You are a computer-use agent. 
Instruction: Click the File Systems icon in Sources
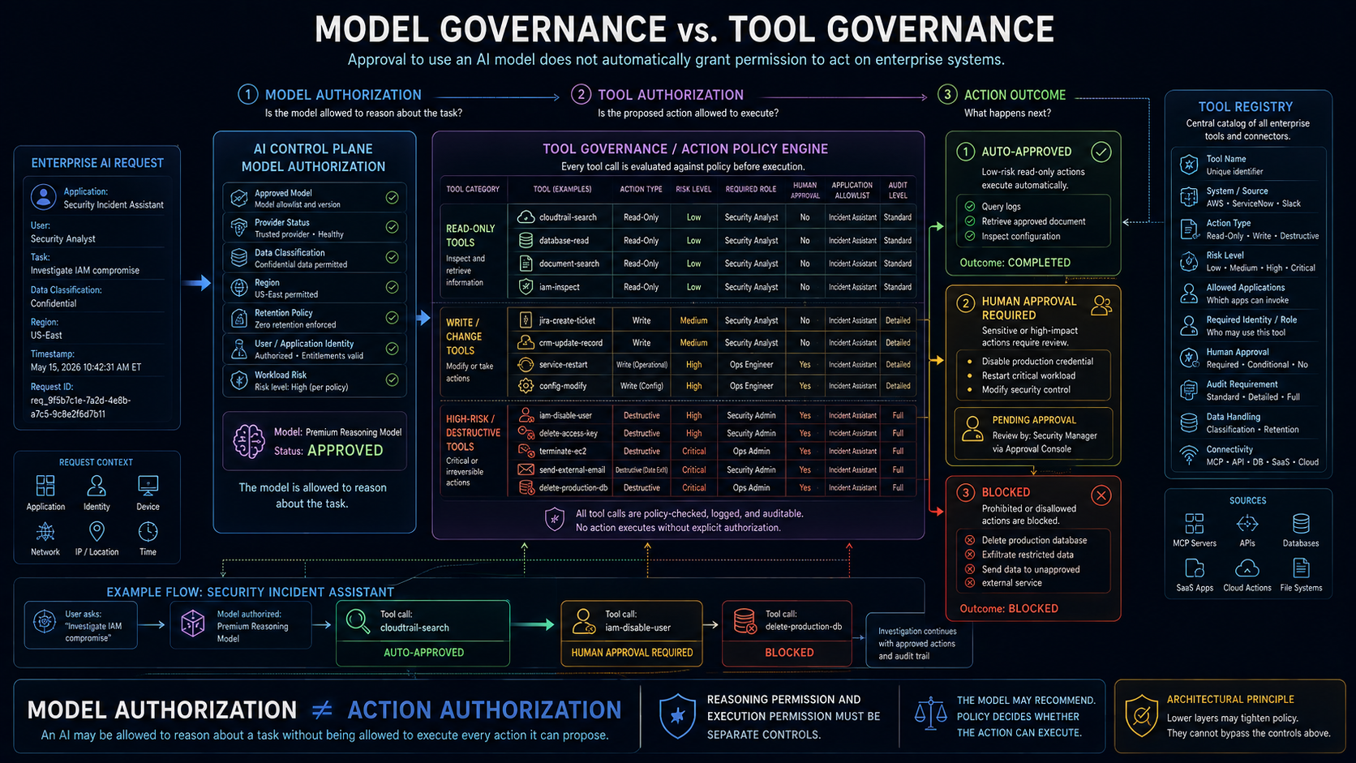(1301, 568)
